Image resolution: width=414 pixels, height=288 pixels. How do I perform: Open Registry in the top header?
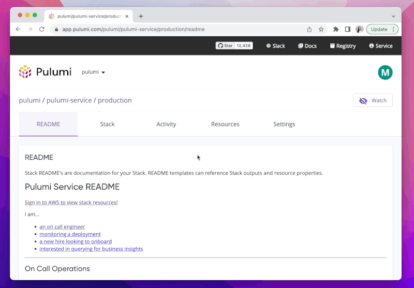coord(343,46)
